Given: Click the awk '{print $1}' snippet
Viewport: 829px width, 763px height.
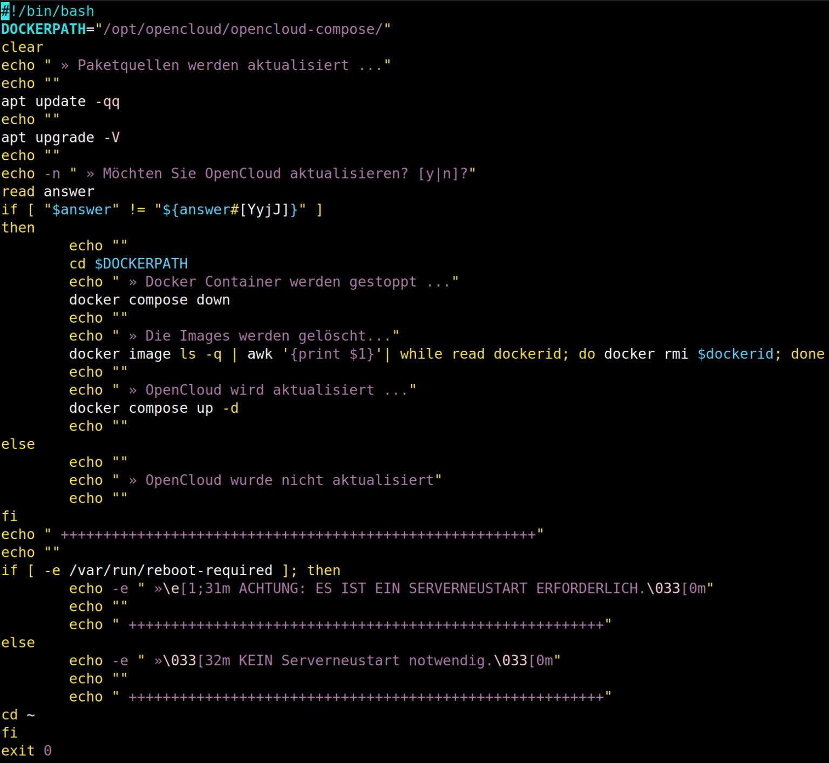Looking at the screenshot, I should [316, 353].
